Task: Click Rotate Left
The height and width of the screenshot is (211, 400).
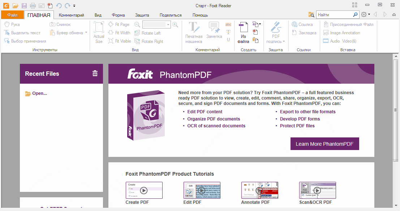Action: pyautogui.click(x=147, y=33)
